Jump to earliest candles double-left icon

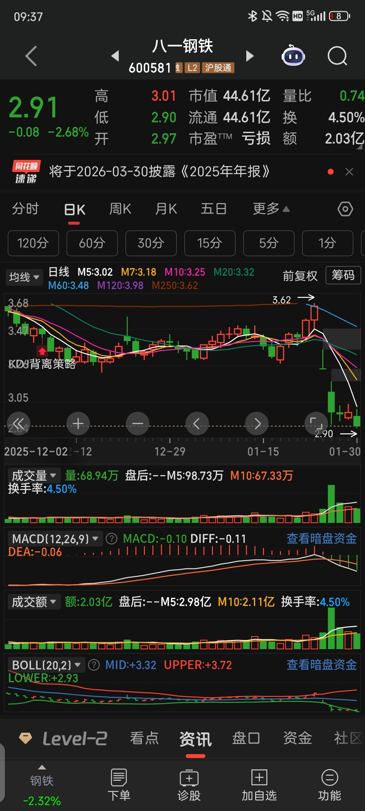pyautogui.click(x=19, y=423)
